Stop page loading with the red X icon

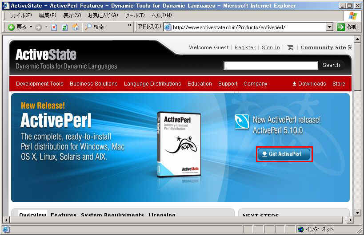(54, 27)
